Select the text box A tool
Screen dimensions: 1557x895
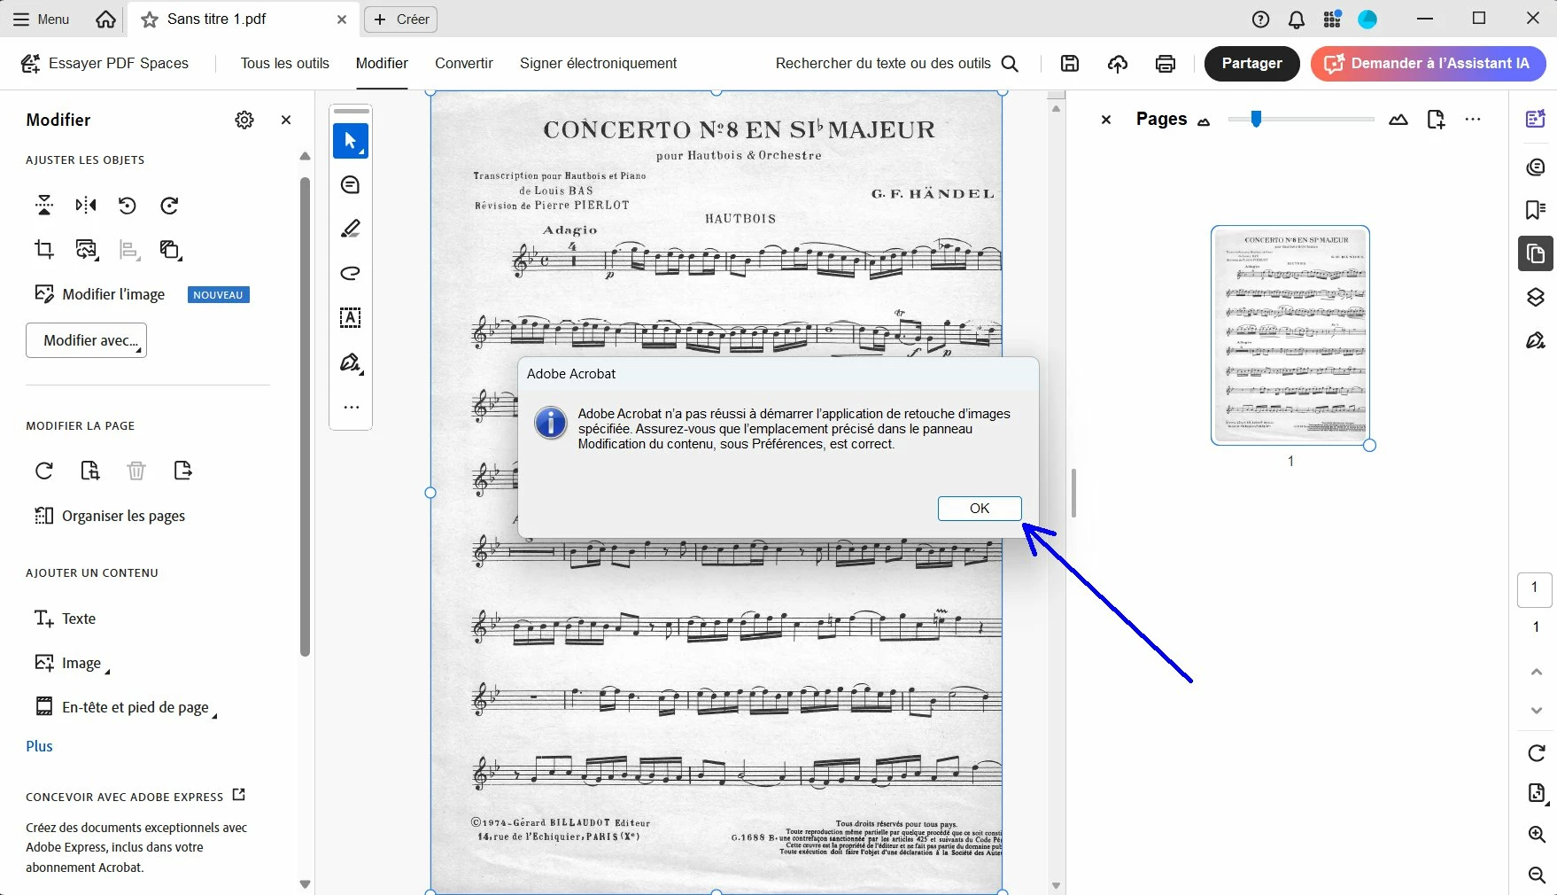point(351,318)
